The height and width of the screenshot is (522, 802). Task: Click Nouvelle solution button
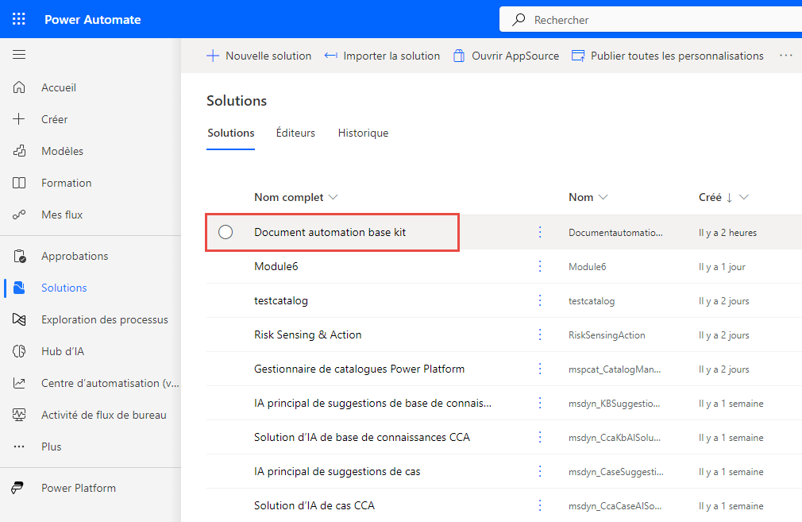(x=259, y=56)
